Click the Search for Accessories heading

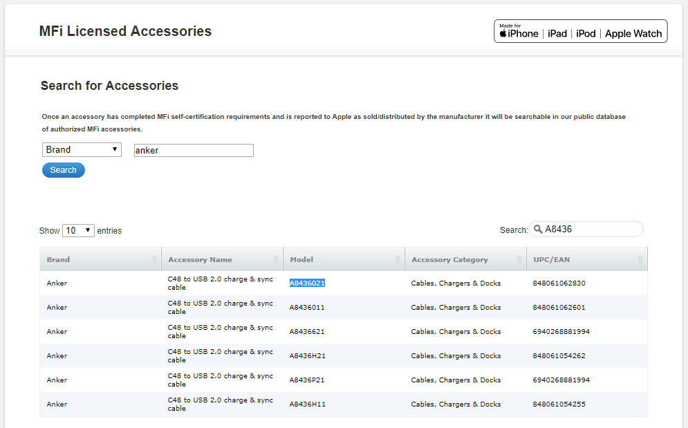tap(110, 86)
